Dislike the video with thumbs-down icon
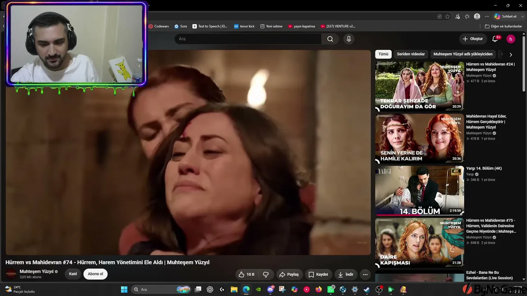527x296 pixels. point(266,274)
